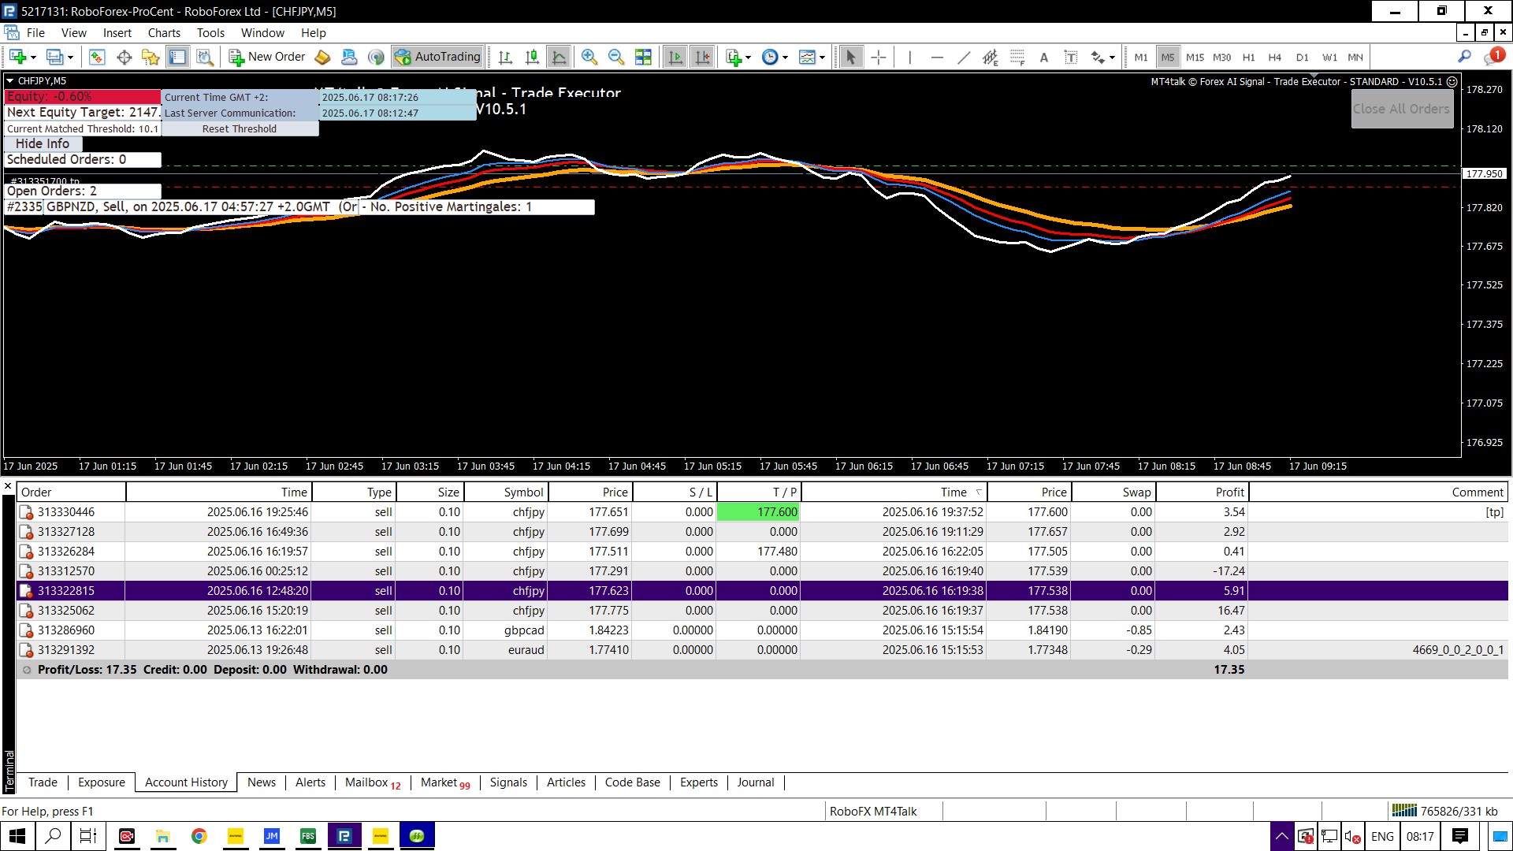Toggle the AutoTrading button
This screenshot has height=851, width=1513.
coord(438,57)
